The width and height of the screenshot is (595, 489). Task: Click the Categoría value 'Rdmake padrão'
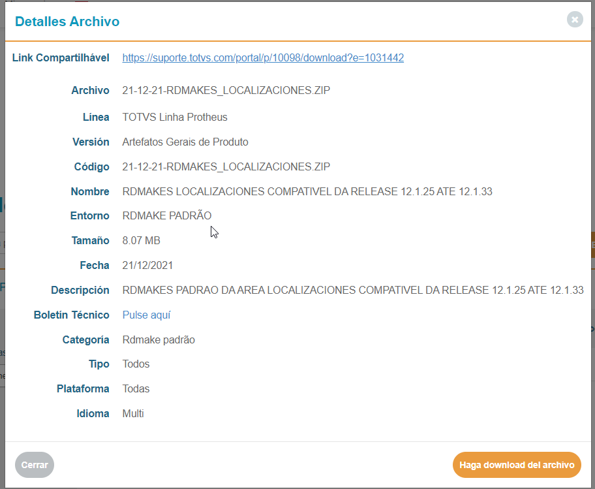click(x=159, y=339)
